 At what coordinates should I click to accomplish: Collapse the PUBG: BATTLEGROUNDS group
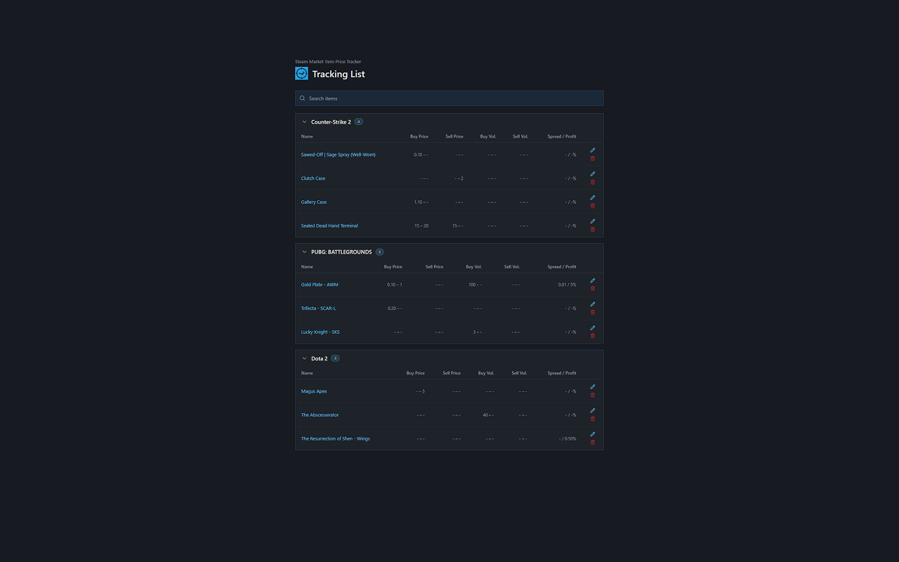(304, 252)
